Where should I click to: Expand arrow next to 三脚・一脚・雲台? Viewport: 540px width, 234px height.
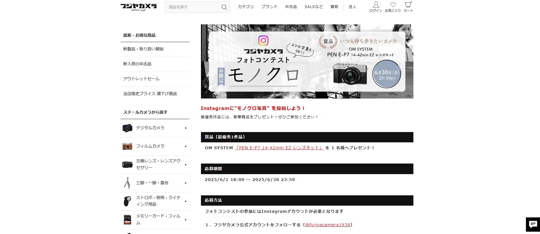tap(186, 183)
